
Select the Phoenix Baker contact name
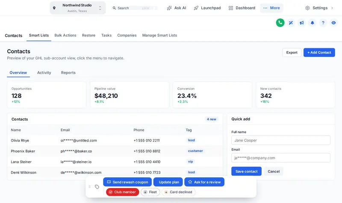coord(23,151)
